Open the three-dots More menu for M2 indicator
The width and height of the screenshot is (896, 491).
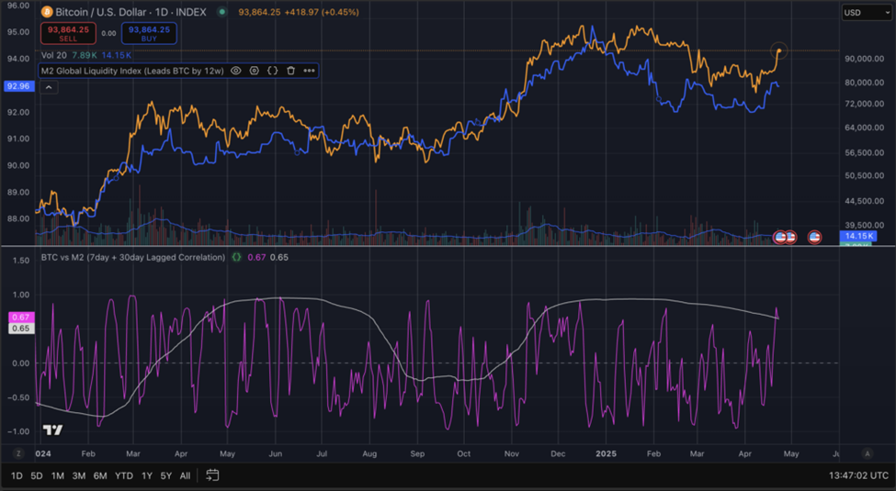pos(309,71)
